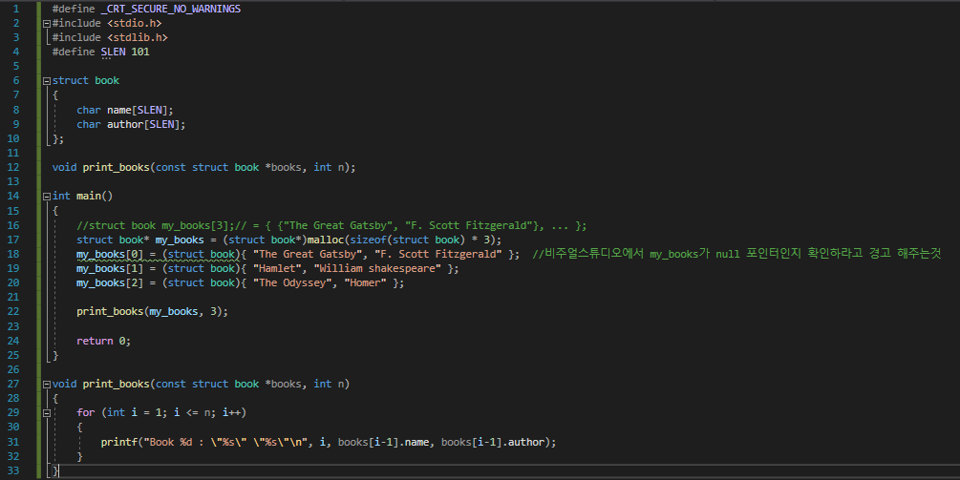Click SLEN in the #define line
Viewport: 960px width, 480px height.
(x=114, y=52)
